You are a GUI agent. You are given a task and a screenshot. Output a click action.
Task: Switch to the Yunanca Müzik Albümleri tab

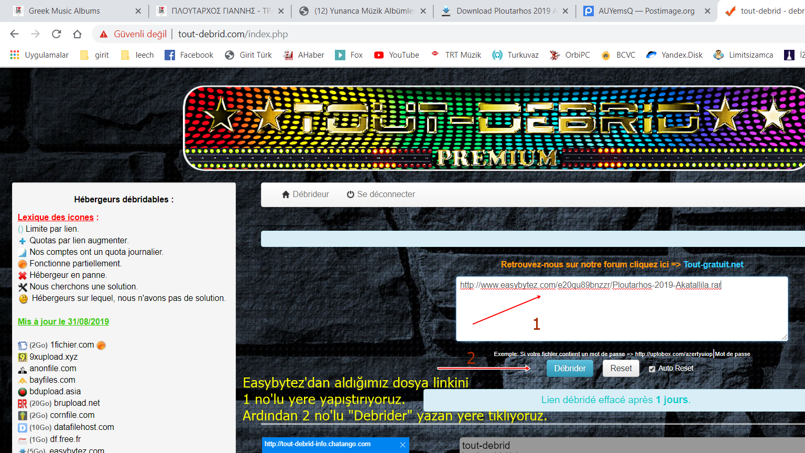[x=364, y=11]
